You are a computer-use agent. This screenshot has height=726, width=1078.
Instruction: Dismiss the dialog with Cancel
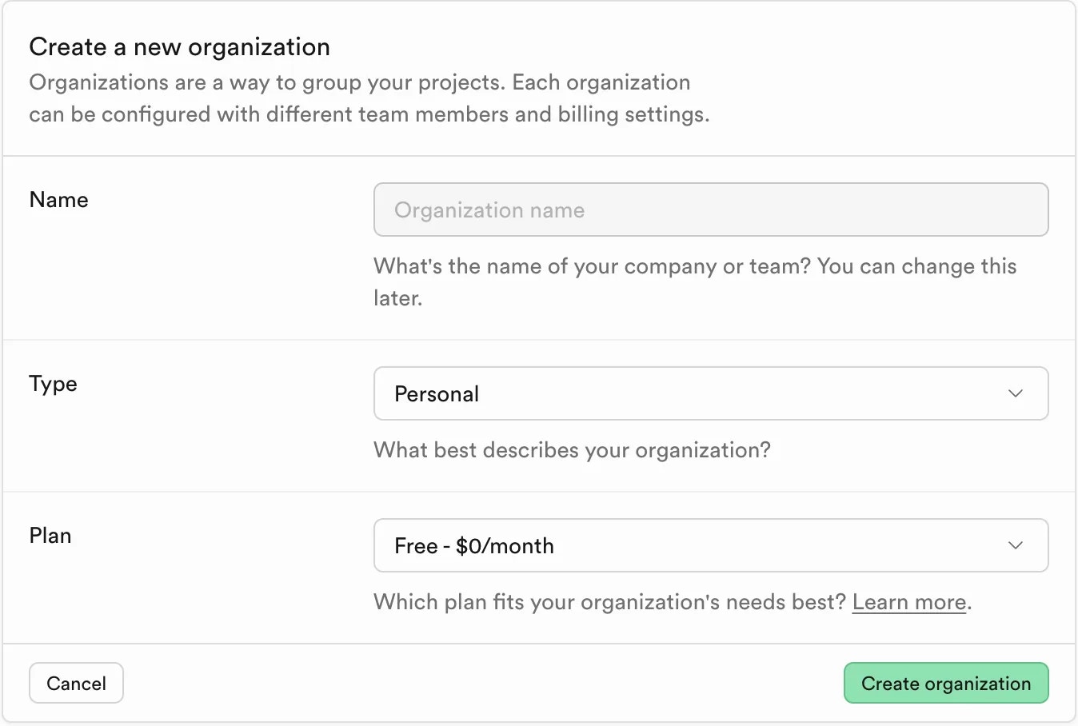76,683
